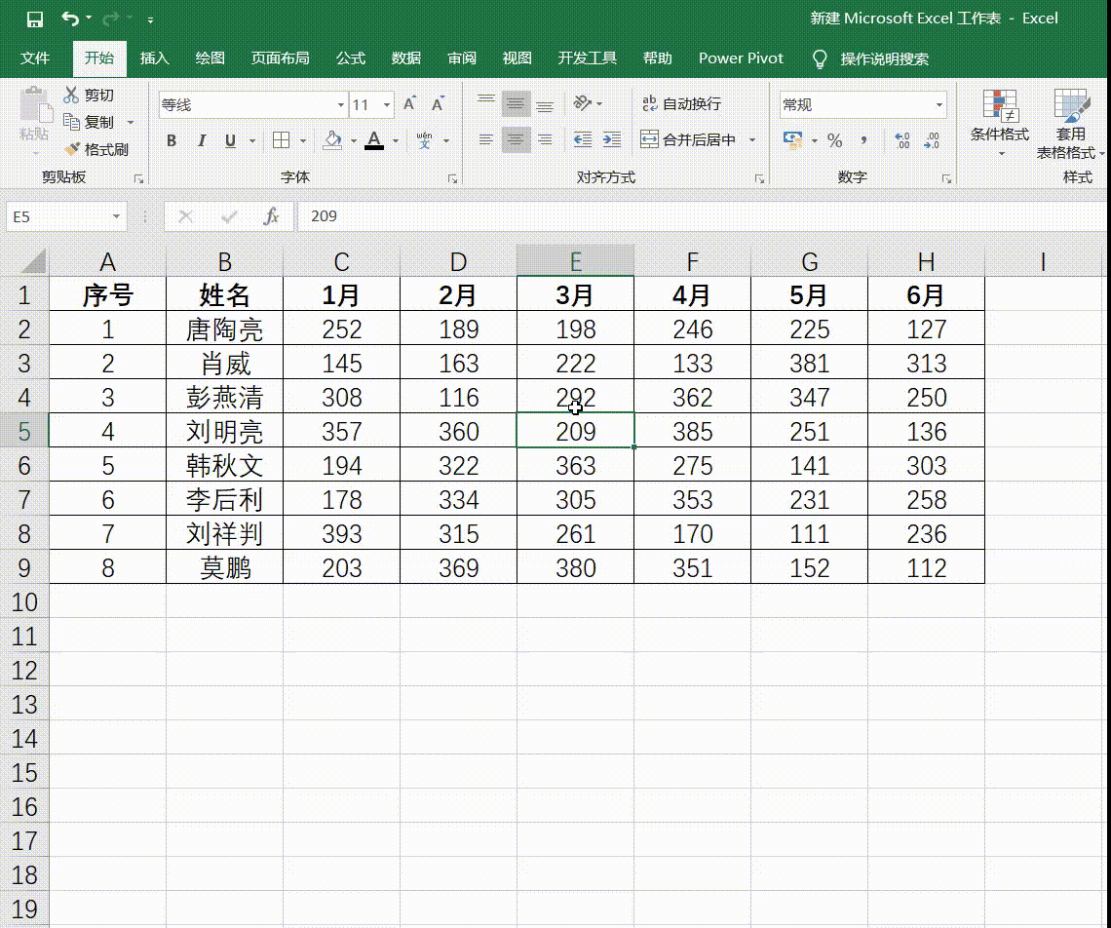The height and width of the screenshot is (928, 1111).
Task: Switch to the Power Pivot tab
Action: [x=741, y=58]
